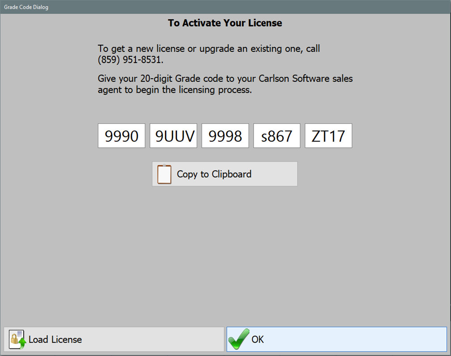Click the Load License button
This screenshot has height=356, width=451.
coord(113,339)
